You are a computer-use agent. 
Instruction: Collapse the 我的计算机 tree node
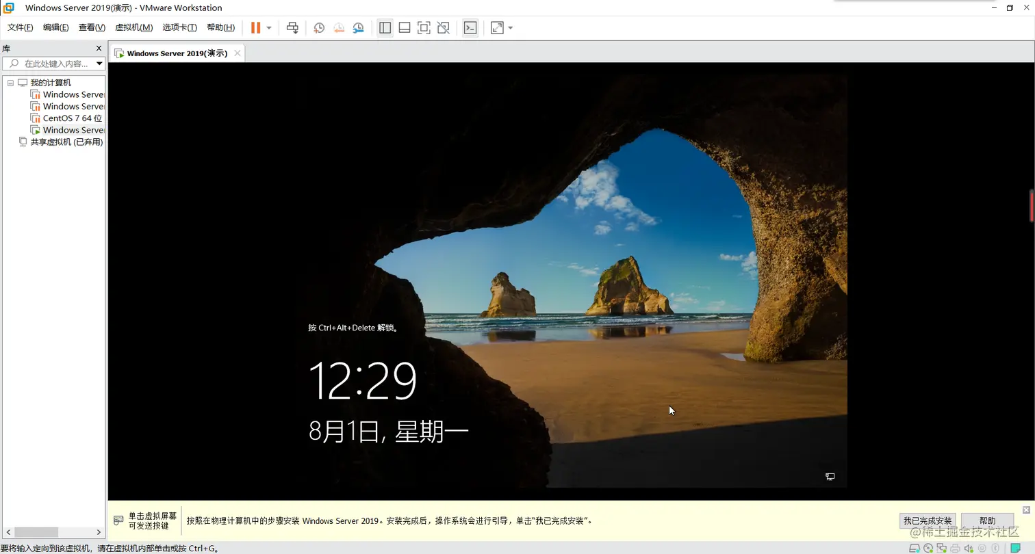(x=10, y=82)
